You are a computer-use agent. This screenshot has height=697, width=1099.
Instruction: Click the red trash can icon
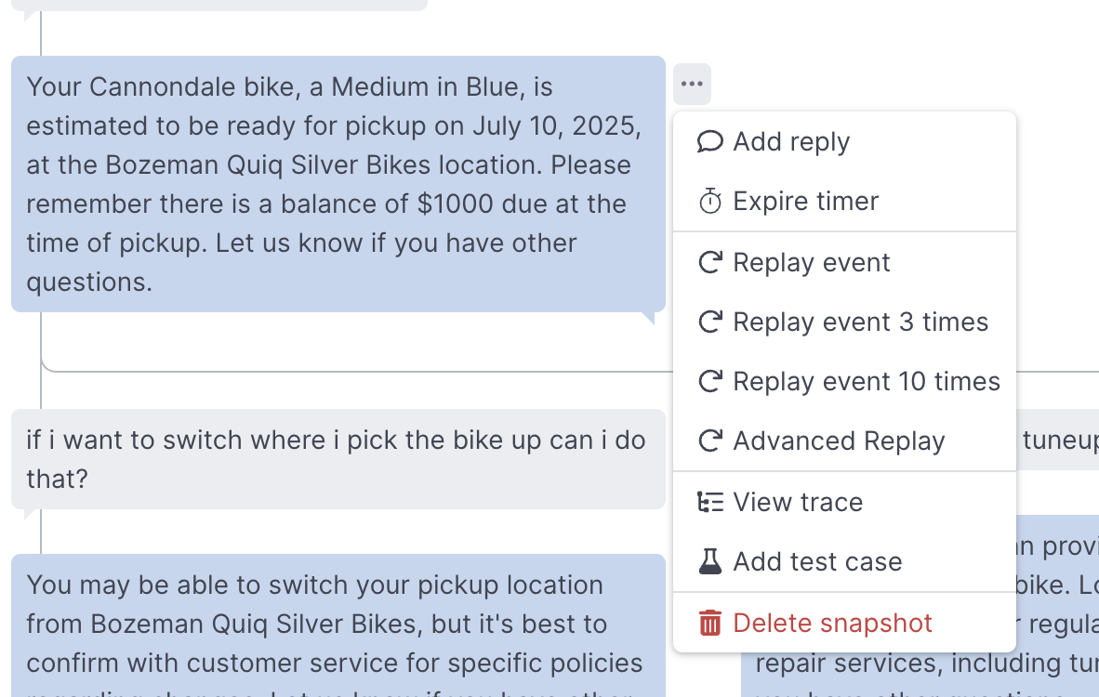(710, 623)
